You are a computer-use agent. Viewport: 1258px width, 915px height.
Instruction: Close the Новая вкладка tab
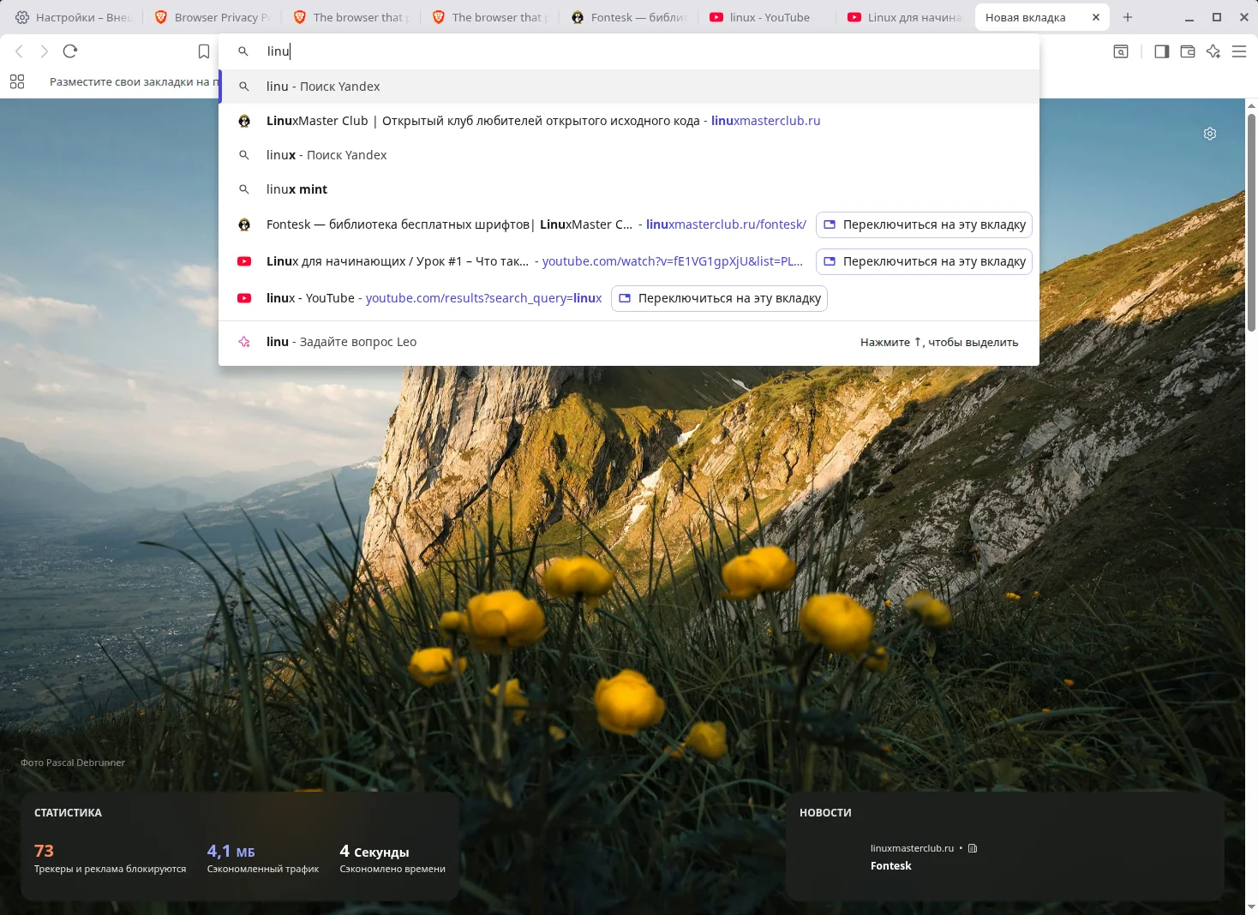tap(1095, 17)
